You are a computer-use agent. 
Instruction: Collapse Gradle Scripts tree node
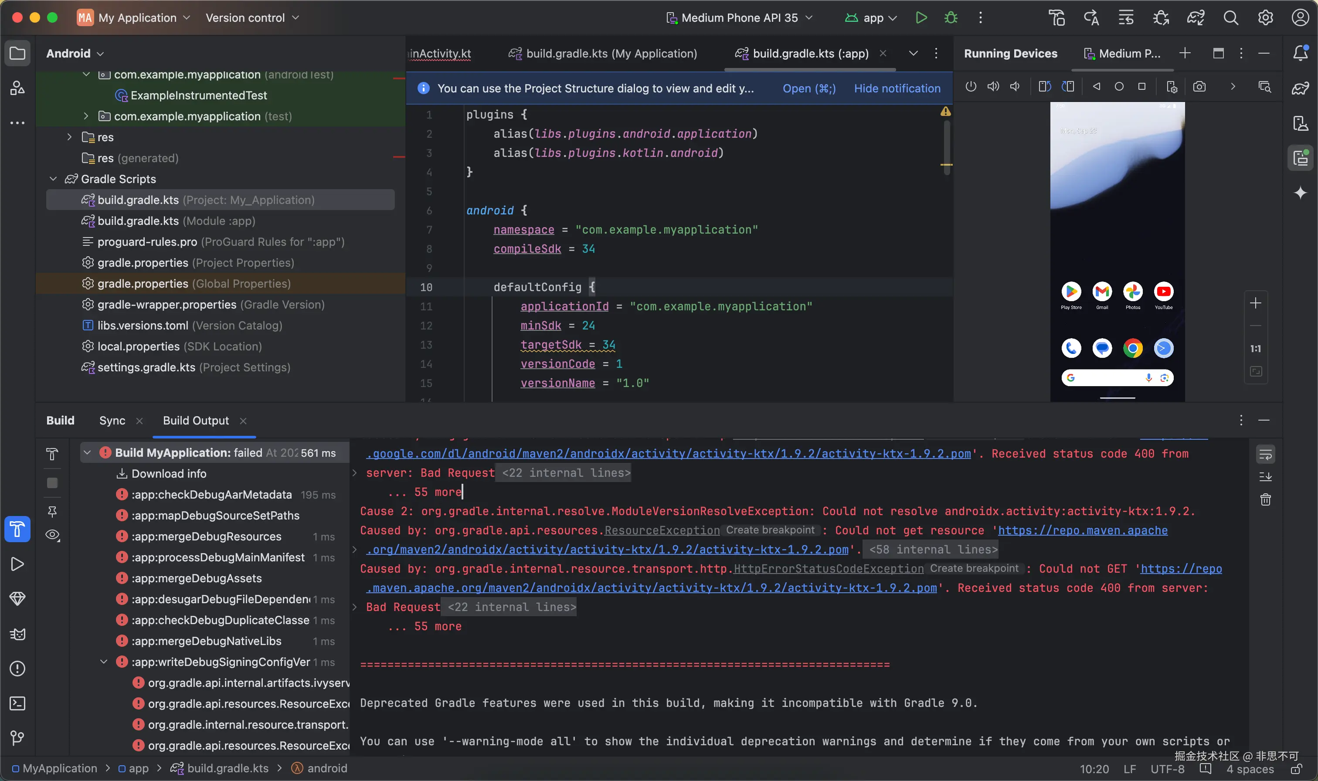click(53, 179)
